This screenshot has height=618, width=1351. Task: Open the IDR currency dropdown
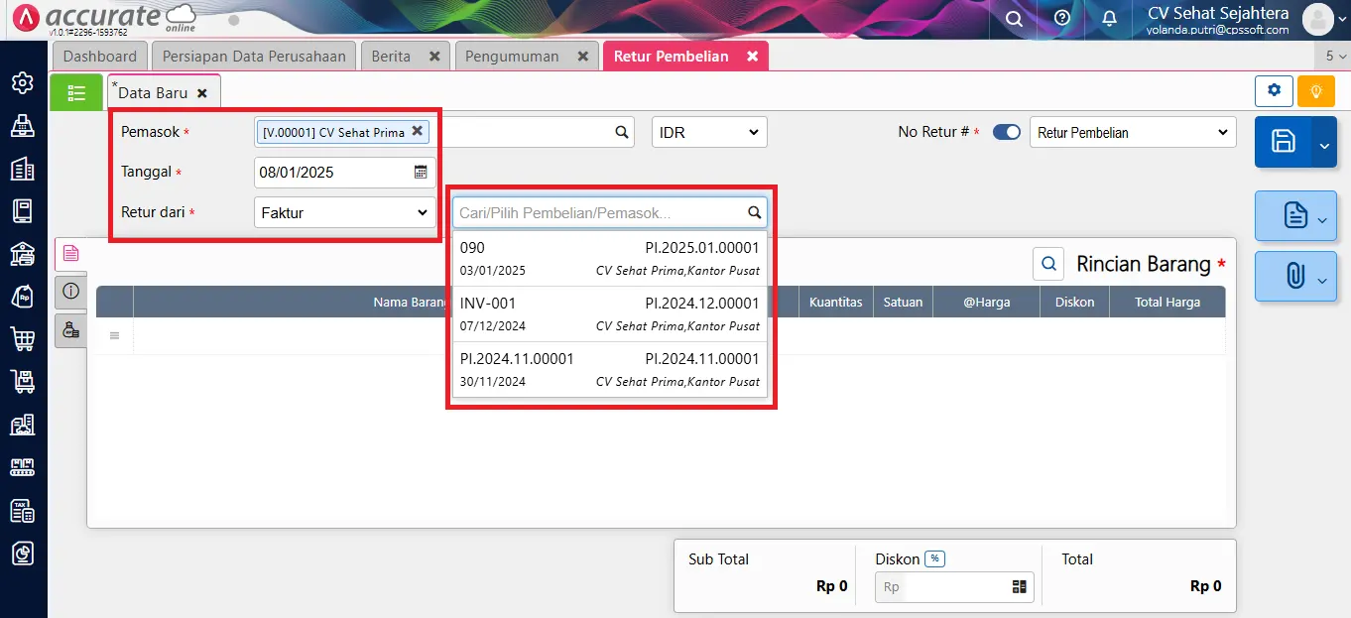(x=709, y=132)
